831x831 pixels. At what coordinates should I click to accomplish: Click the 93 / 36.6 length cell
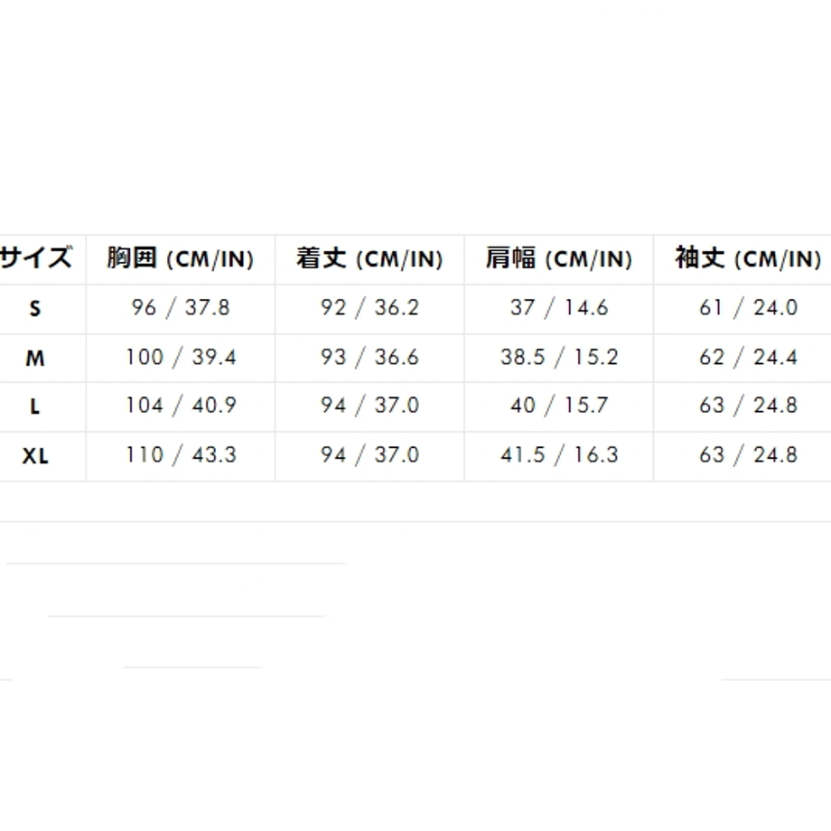tap(370, 357)
